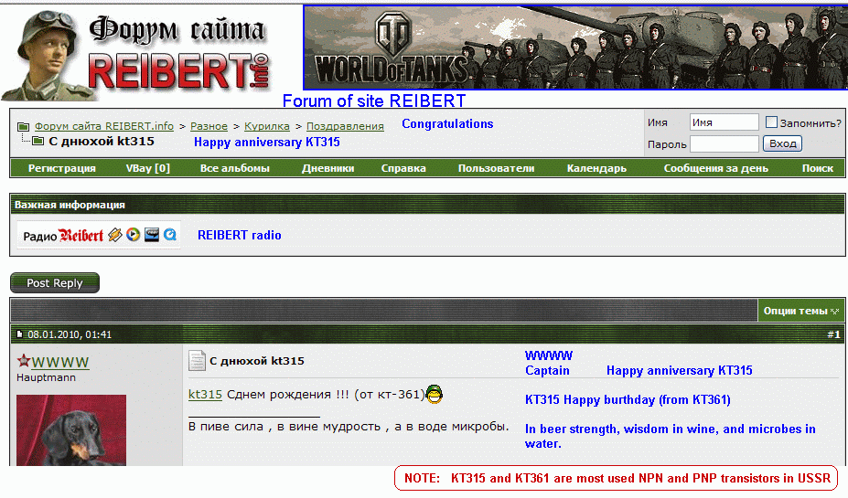Open the Опции темы dropdown
This screenshot has height=498, width=848.
[801, 311]
